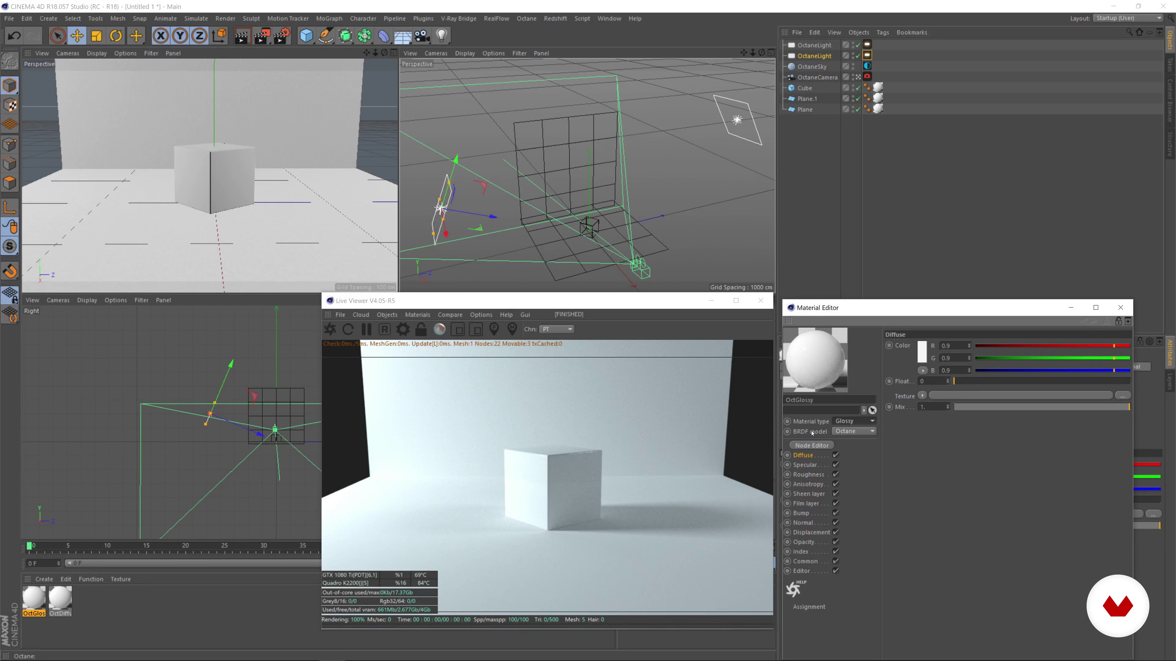Toggle Anisotropy channel checkbox
This screenshot has height=661, width=1176.
click(x=835, y=484)
